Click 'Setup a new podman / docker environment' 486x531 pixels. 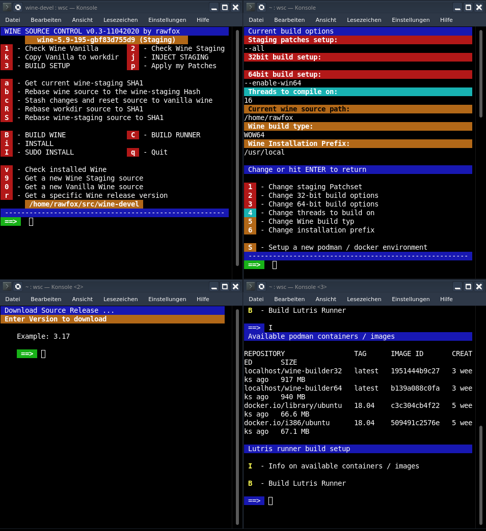click(347, 247)
